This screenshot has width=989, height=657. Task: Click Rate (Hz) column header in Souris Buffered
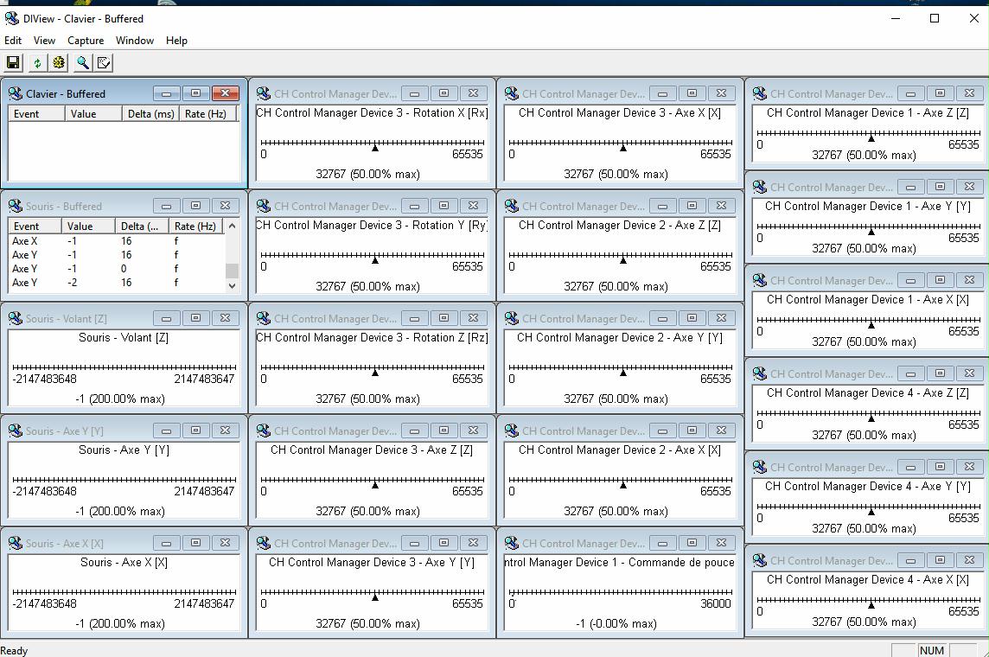(195, 226)
